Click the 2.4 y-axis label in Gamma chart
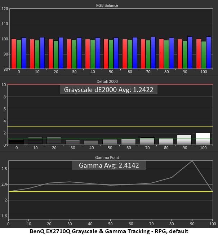The height and width of the screenshot is (235, 218). (x=4, y=184)
